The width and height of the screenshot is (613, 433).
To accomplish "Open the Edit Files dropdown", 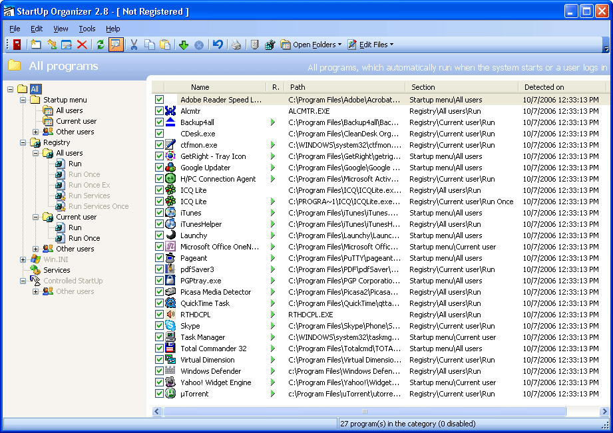I will 371,45.
